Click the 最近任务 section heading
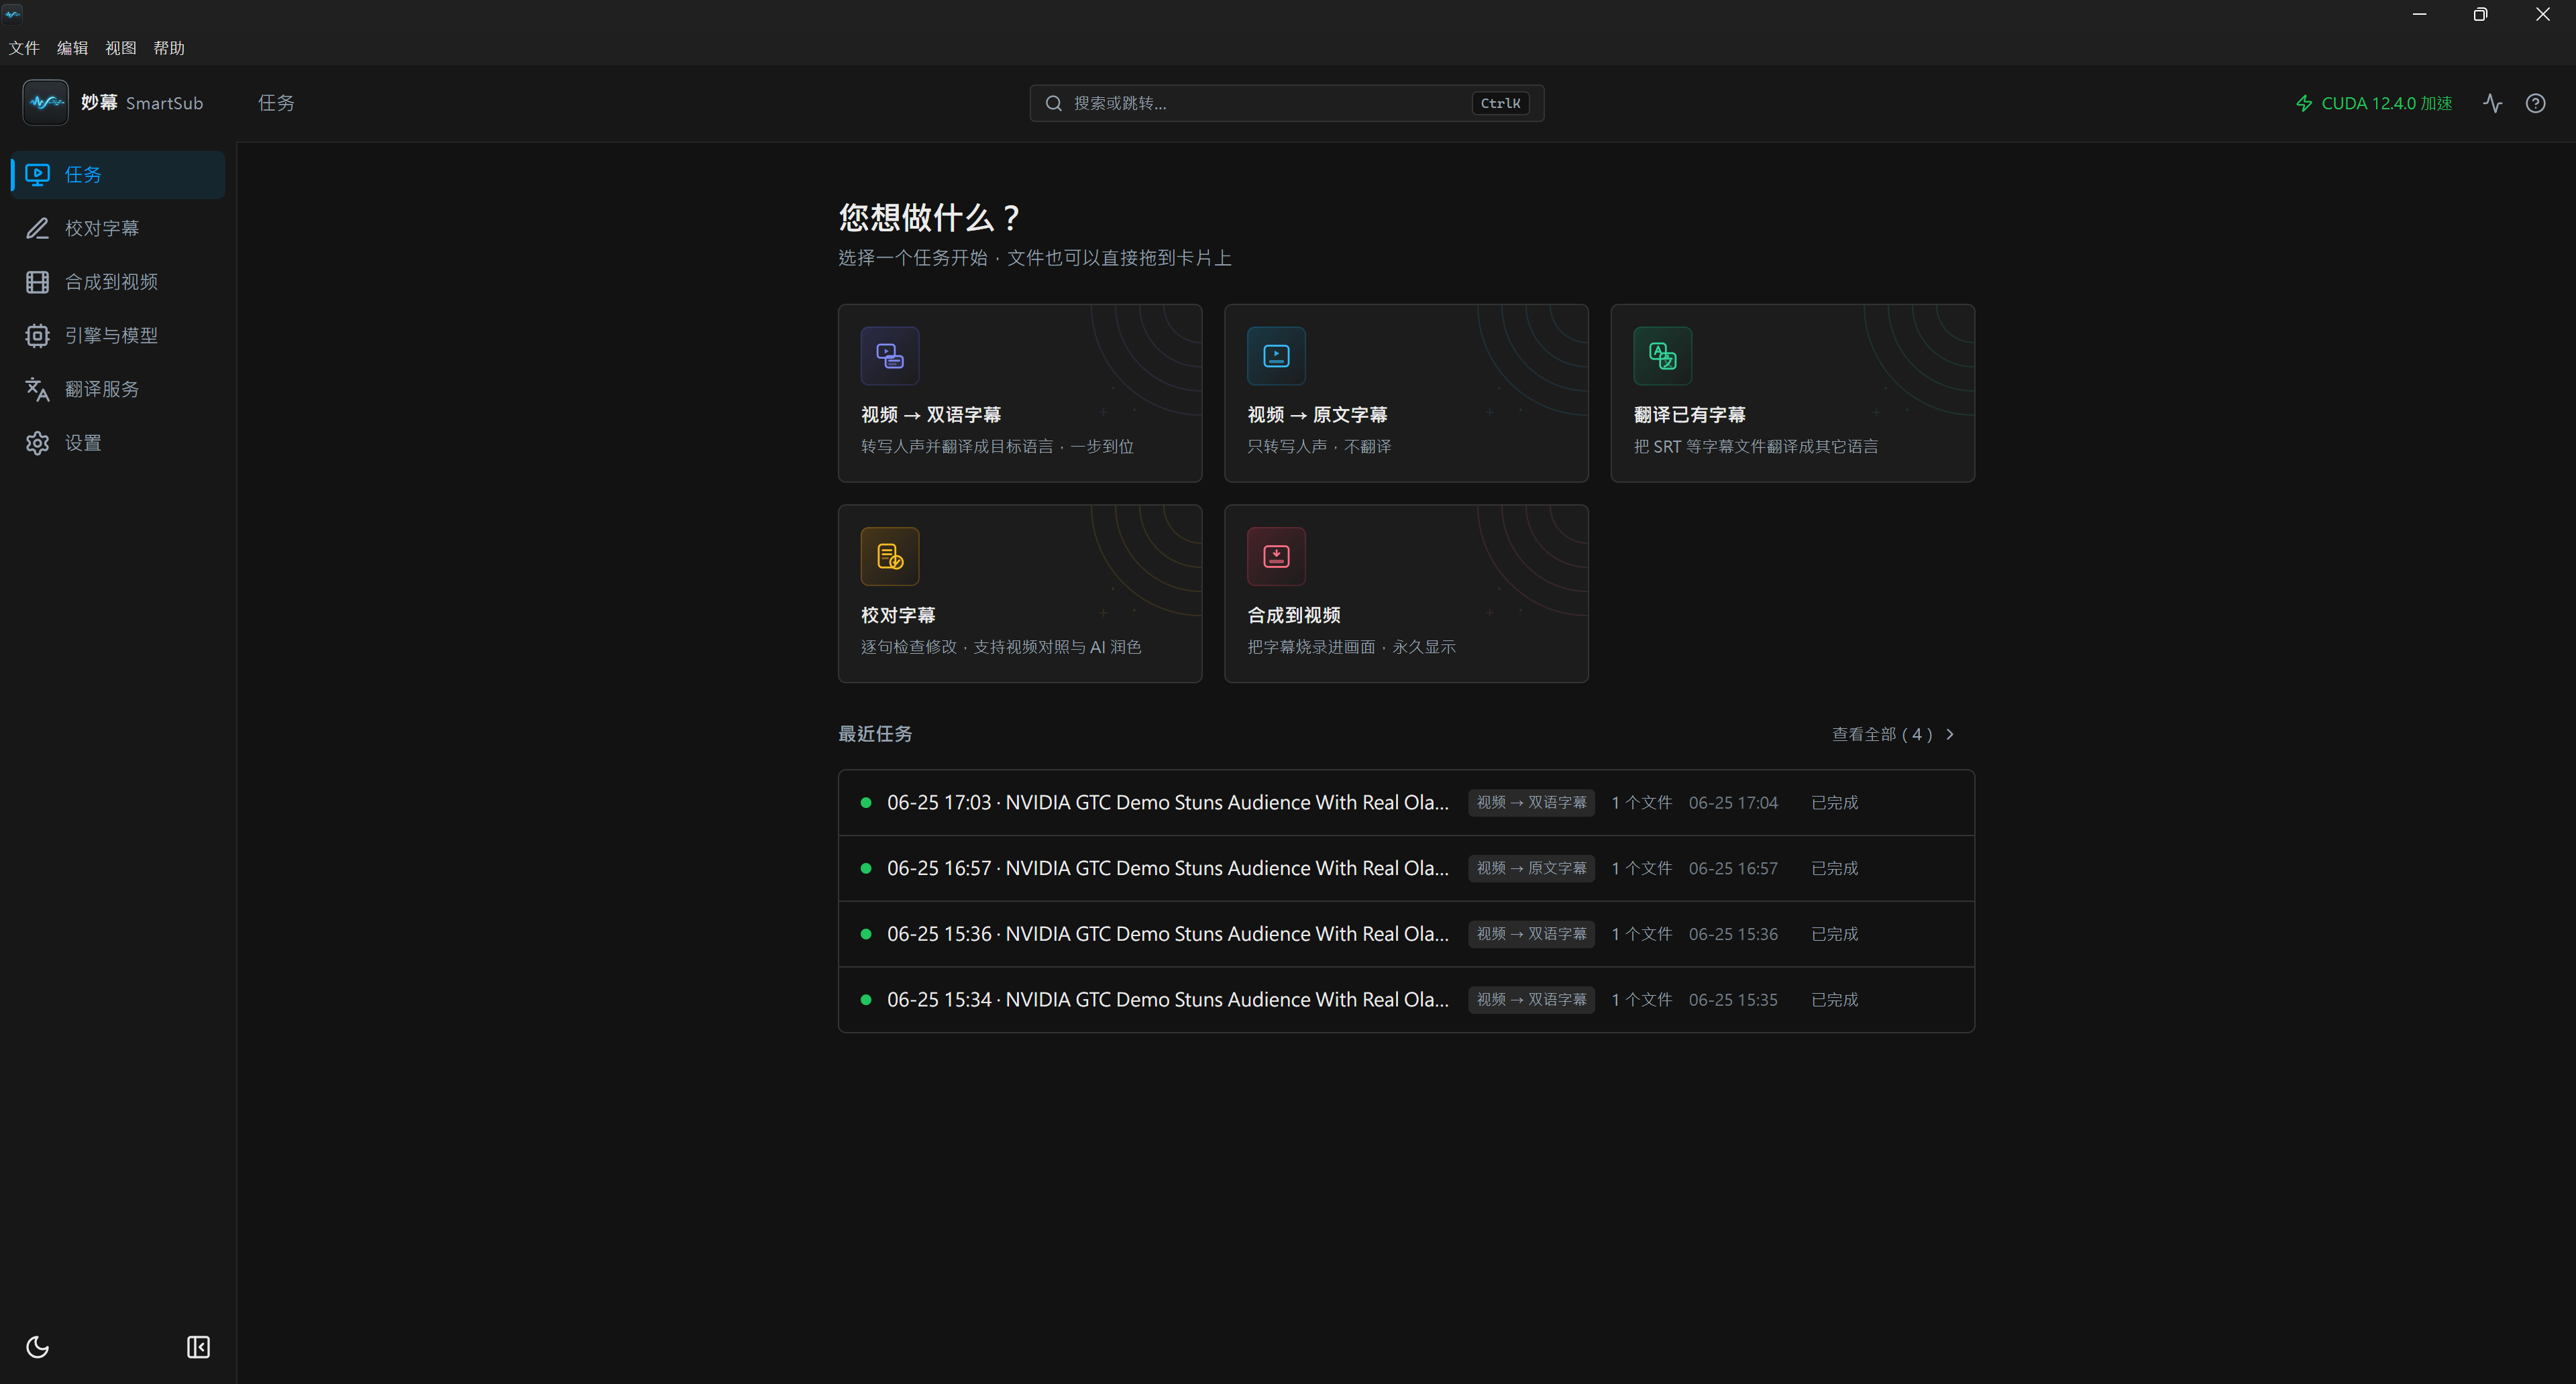2576x1384 pixels. click(875, 734)
